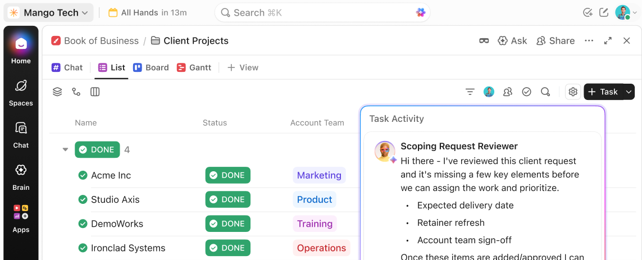Screen dimensions: 642x260
Task: Click the Ask button
Action: [x=513, y=40]
